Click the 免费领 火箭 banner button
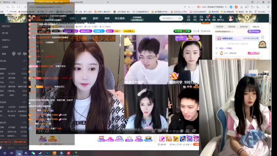The height and width of the screenshot is (156, 277). 182,31
